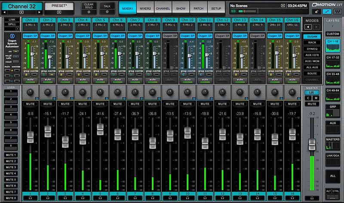Expand the No Scenes dropdown
This screenshot has height=203, width=344.
[x=283, y=6]
